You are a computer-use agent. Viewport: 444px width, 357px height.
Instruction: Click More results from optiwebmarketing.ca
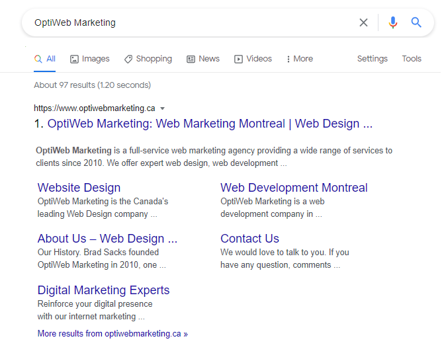pos(112,334)
